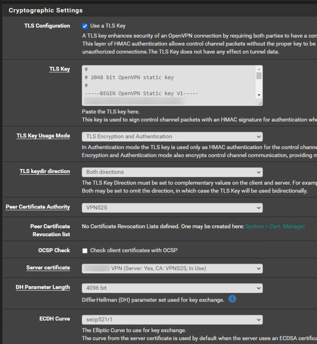Screen dimensions: 317x344
Task: Open the DH Parameter Length dropdown
Action: pos(172,288)
